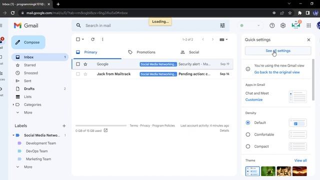This screenshot has width=320, height=180.
Task: Tick the checkbox for Jack from Mailtrack email
Action: [x=78, y=74]
